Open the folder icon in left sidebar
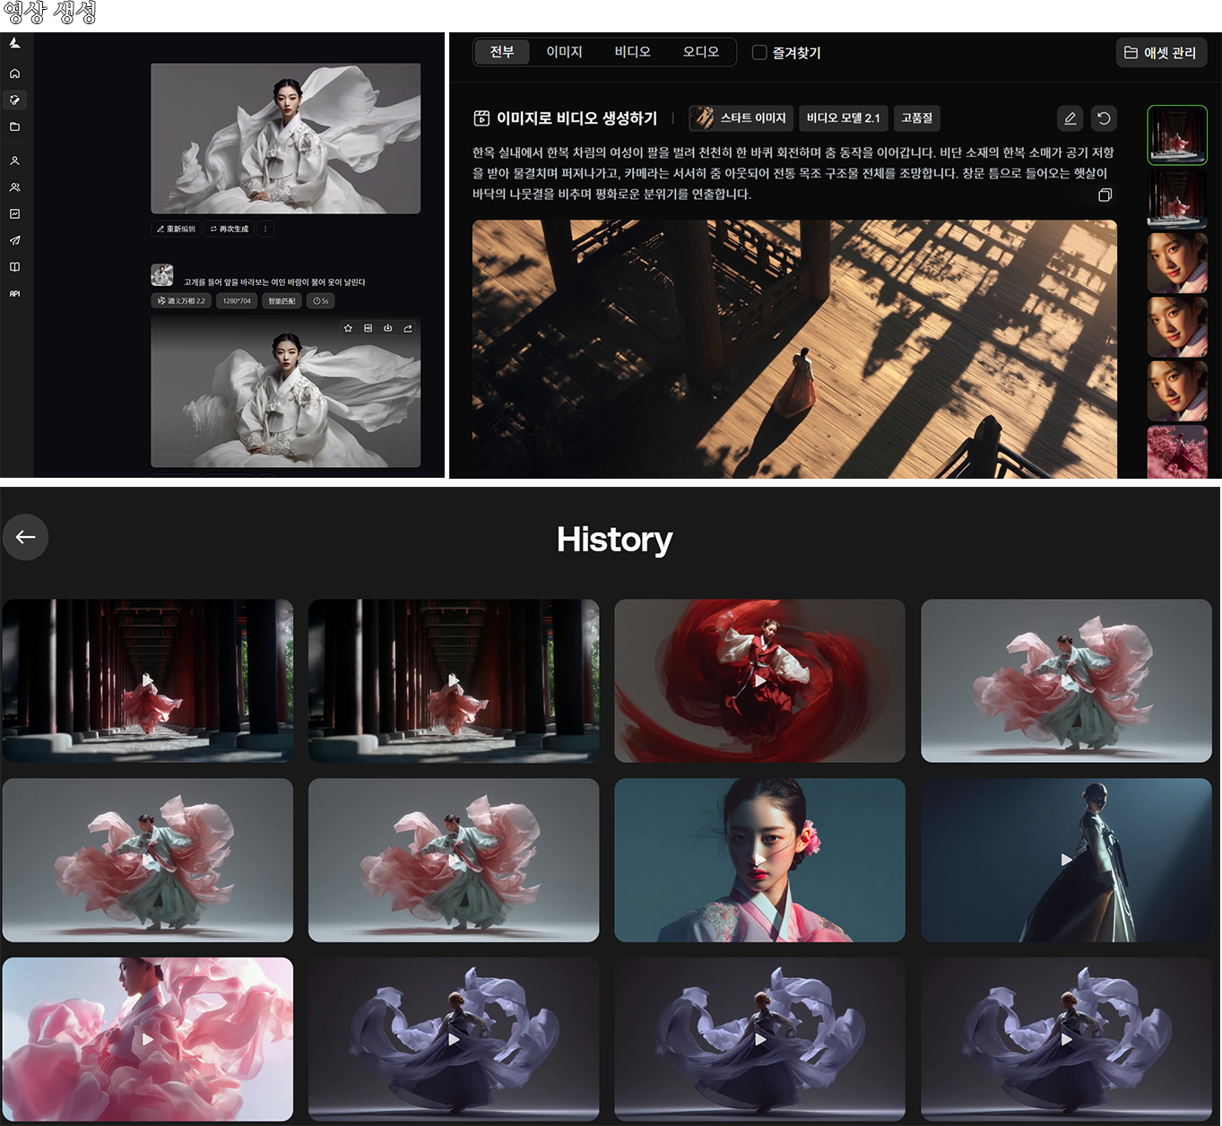Screen dimensions: 1222x1126 pyautogui.click(x=14, y=126)
